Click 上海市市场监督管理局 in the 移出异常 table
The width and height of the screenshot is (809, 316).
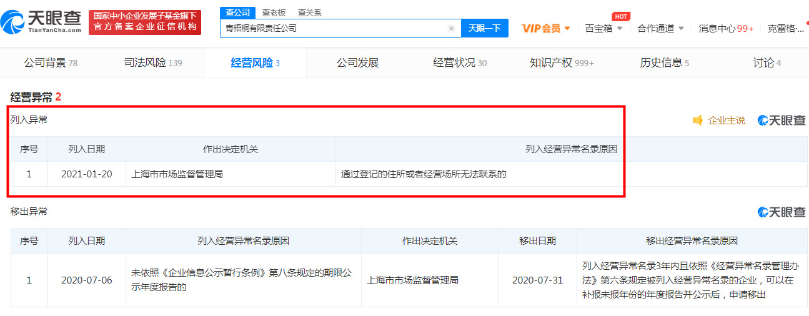click(x=412, y=280)
